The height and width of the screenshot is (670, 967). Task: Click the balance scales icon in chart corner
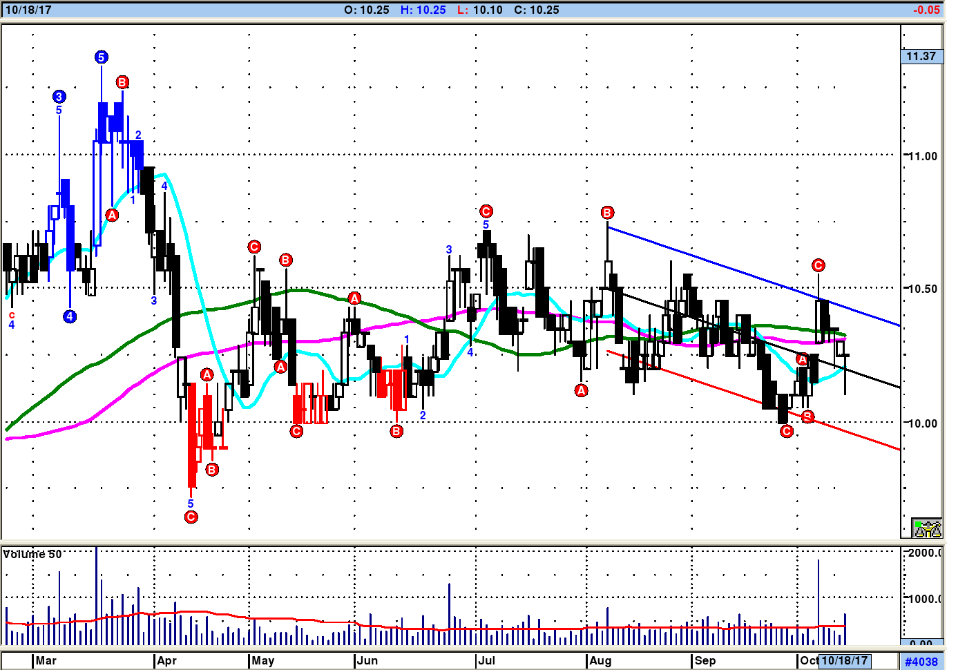tap(927, 528)
